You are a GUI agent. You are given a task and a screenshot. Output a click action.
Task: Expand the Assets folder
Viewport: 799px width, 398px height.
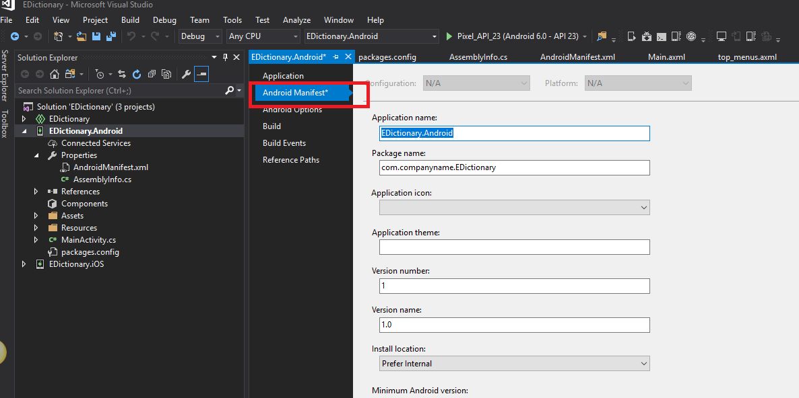coord(36,216)
